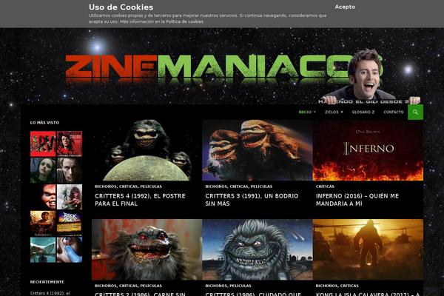Click the Critters (1986) illustrated creature image
This screenshot has height=296, width=444.
(257, 249)
